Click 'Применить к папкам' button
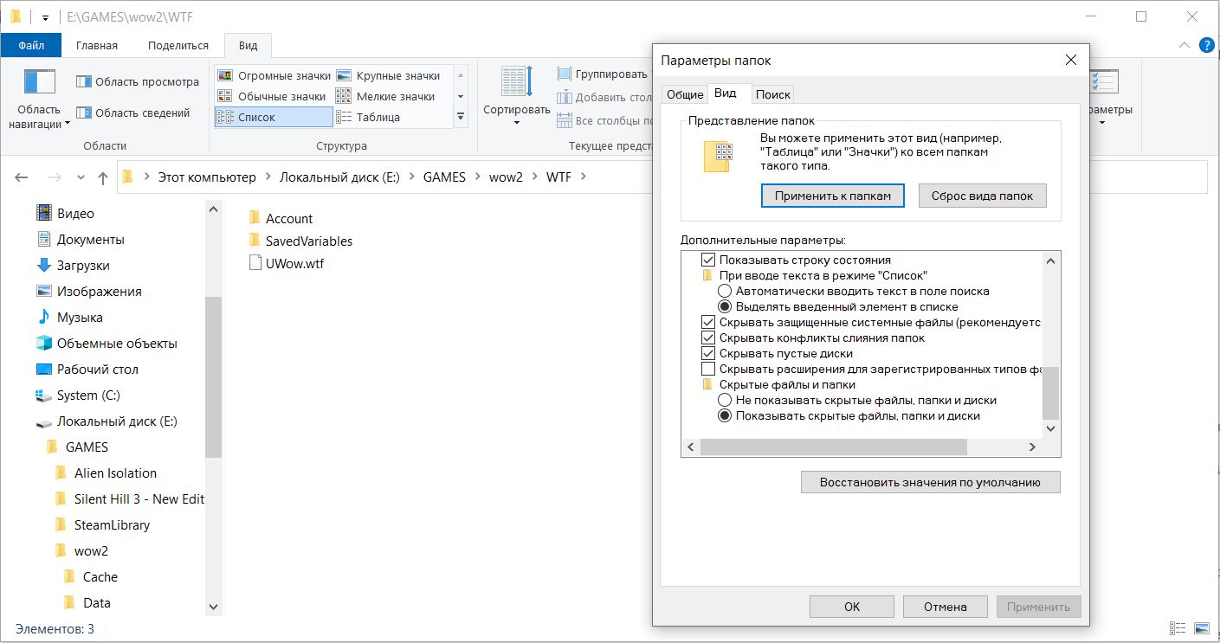Image resolution: width=1220 pixels, height=643 pixels. [x=832, y=196]
